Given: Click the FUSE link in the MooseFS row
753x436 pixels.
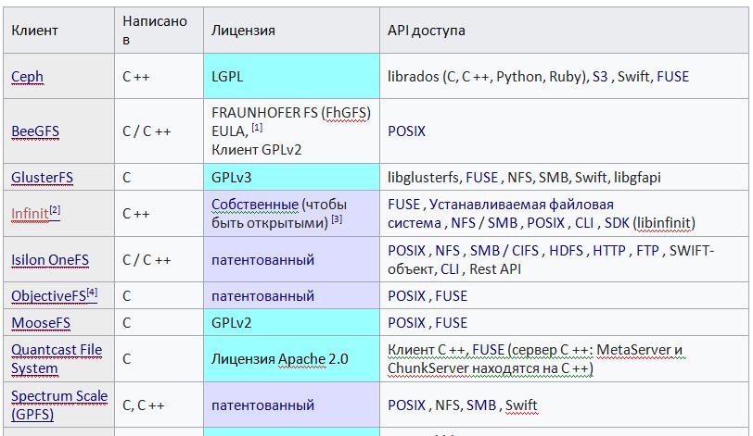Looking at the screenshot, I should (451, 323).
